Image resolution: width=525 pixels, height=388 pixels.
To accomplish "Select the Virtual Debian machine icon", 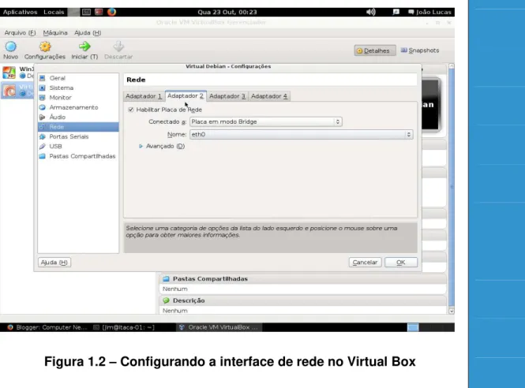I will [9, 91].
